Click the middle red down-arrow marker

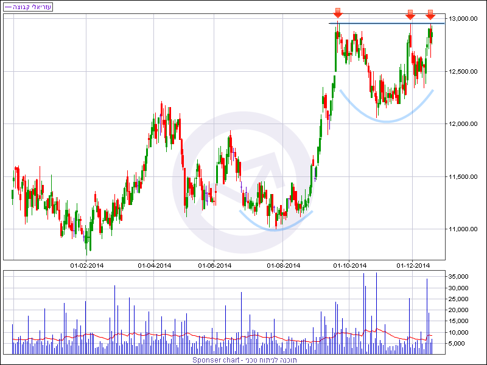coord(411,13)
